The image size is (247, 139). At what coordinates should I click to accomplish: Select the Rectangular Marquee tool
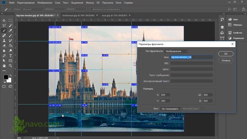[10, 20]
